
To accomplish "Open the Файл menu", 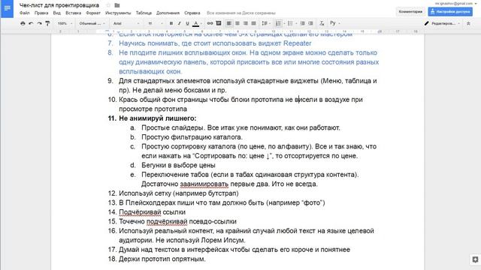I will (x=25, y=13).
